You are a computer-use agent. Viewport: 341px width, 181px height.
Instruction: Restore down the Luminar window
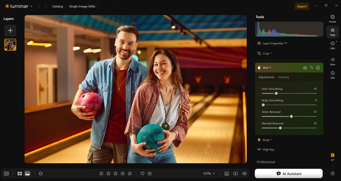326,6
